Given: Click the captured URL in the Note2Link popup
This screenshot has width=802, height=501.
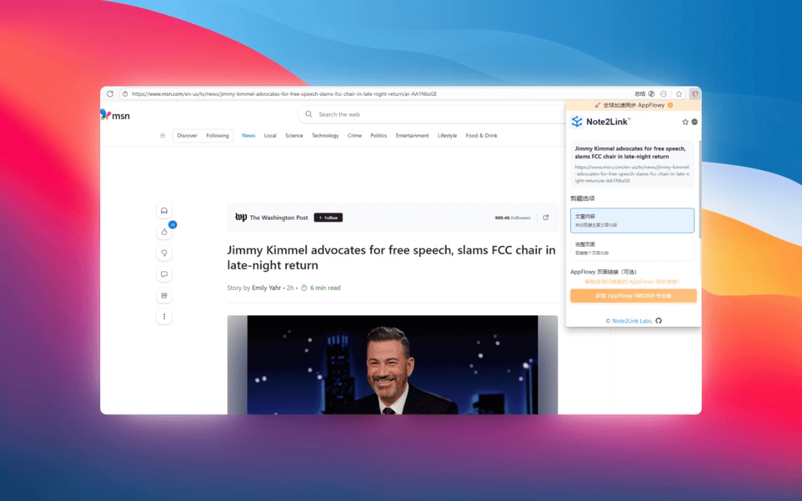Looking at the screenshot, I should tap(632, 173).
